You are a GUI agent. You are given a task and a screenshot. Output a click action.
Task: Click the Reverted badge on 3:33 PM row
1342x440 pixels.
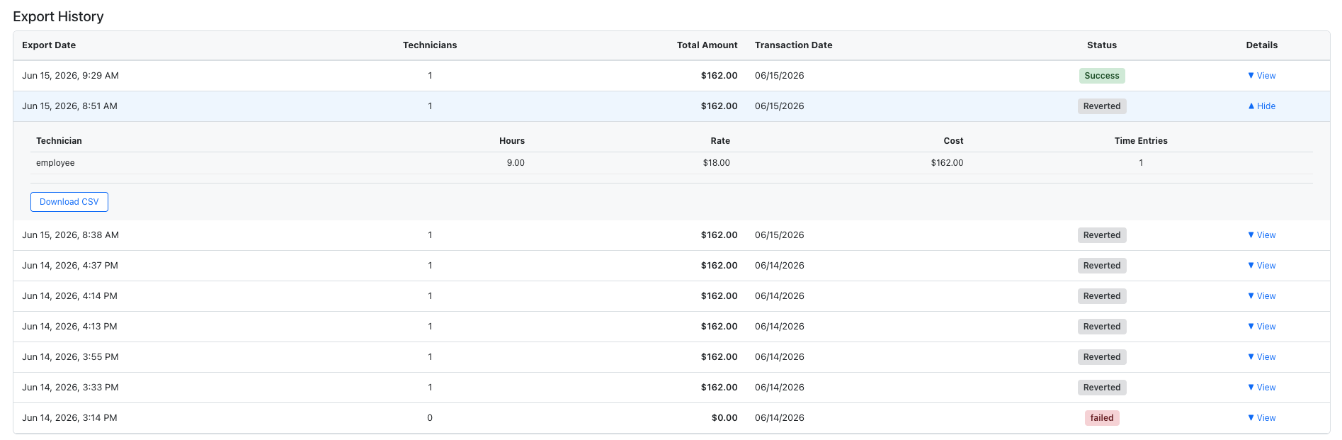(1102, 388)
